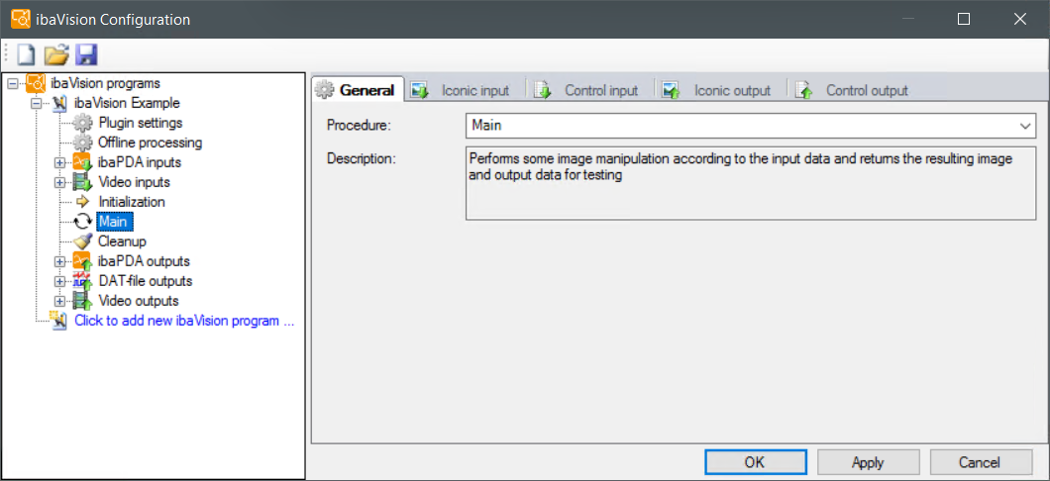Click the Apply button
1050x481 pixels.
click(x=868, y=462)
